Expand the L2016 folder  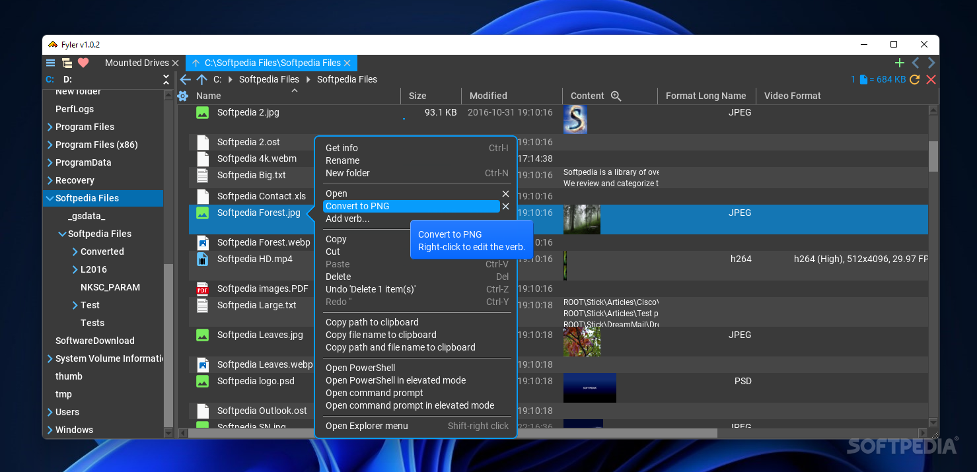75,269
